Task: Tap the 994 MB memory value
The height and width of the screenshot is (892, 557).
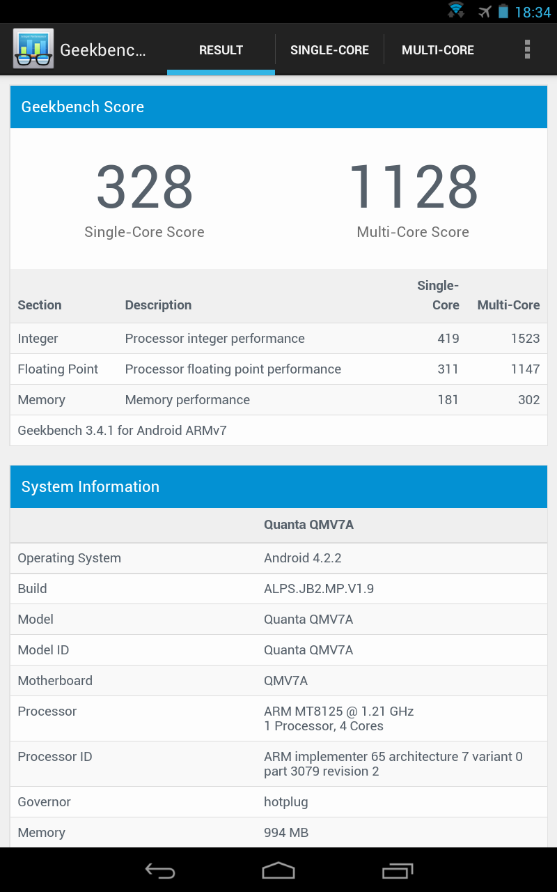Action: click(x=286, y=833)
